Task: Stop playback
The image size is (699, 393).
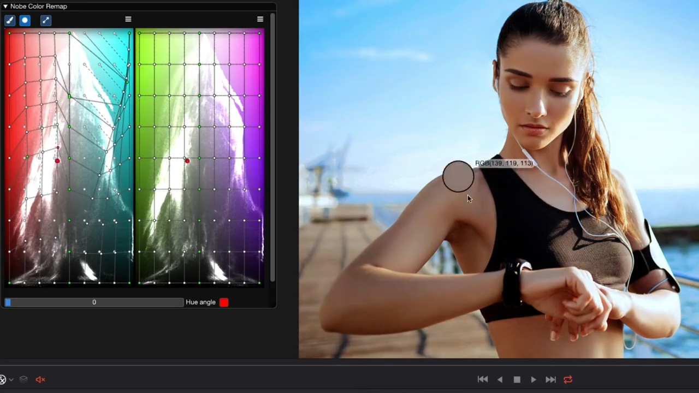Action: (x=517, y=379)
